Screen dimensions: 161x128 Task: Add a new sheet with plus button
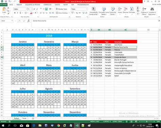33,119
